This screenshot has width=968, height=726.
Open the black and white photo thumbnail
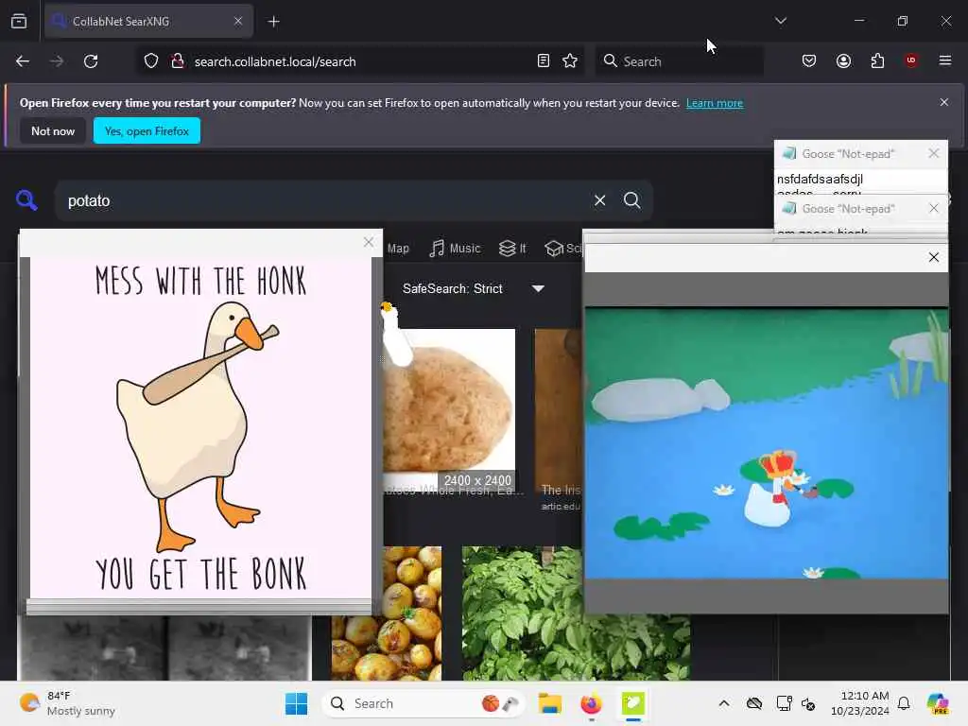tap(164, 648)
